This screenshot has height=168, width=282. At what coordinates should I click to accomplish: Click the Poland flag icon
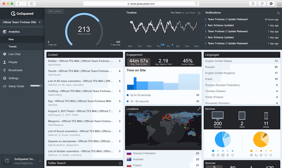(129, 165)
